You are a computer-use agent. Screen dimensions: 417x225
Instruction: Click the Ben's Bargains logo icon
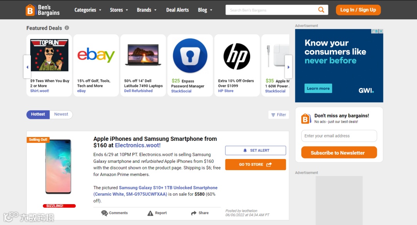[31, 10]
